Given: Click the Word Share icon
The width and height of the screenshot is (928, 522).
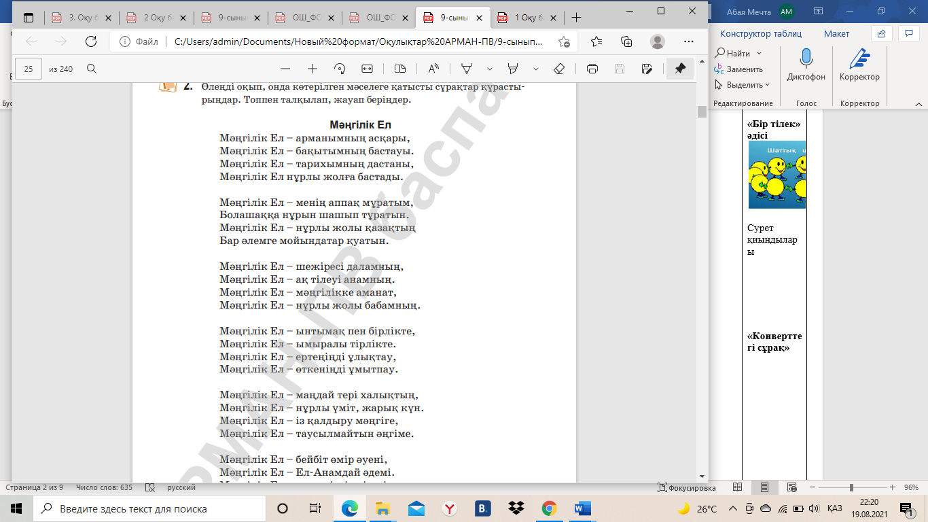Looking at the screenshot, I should point(881,33).
